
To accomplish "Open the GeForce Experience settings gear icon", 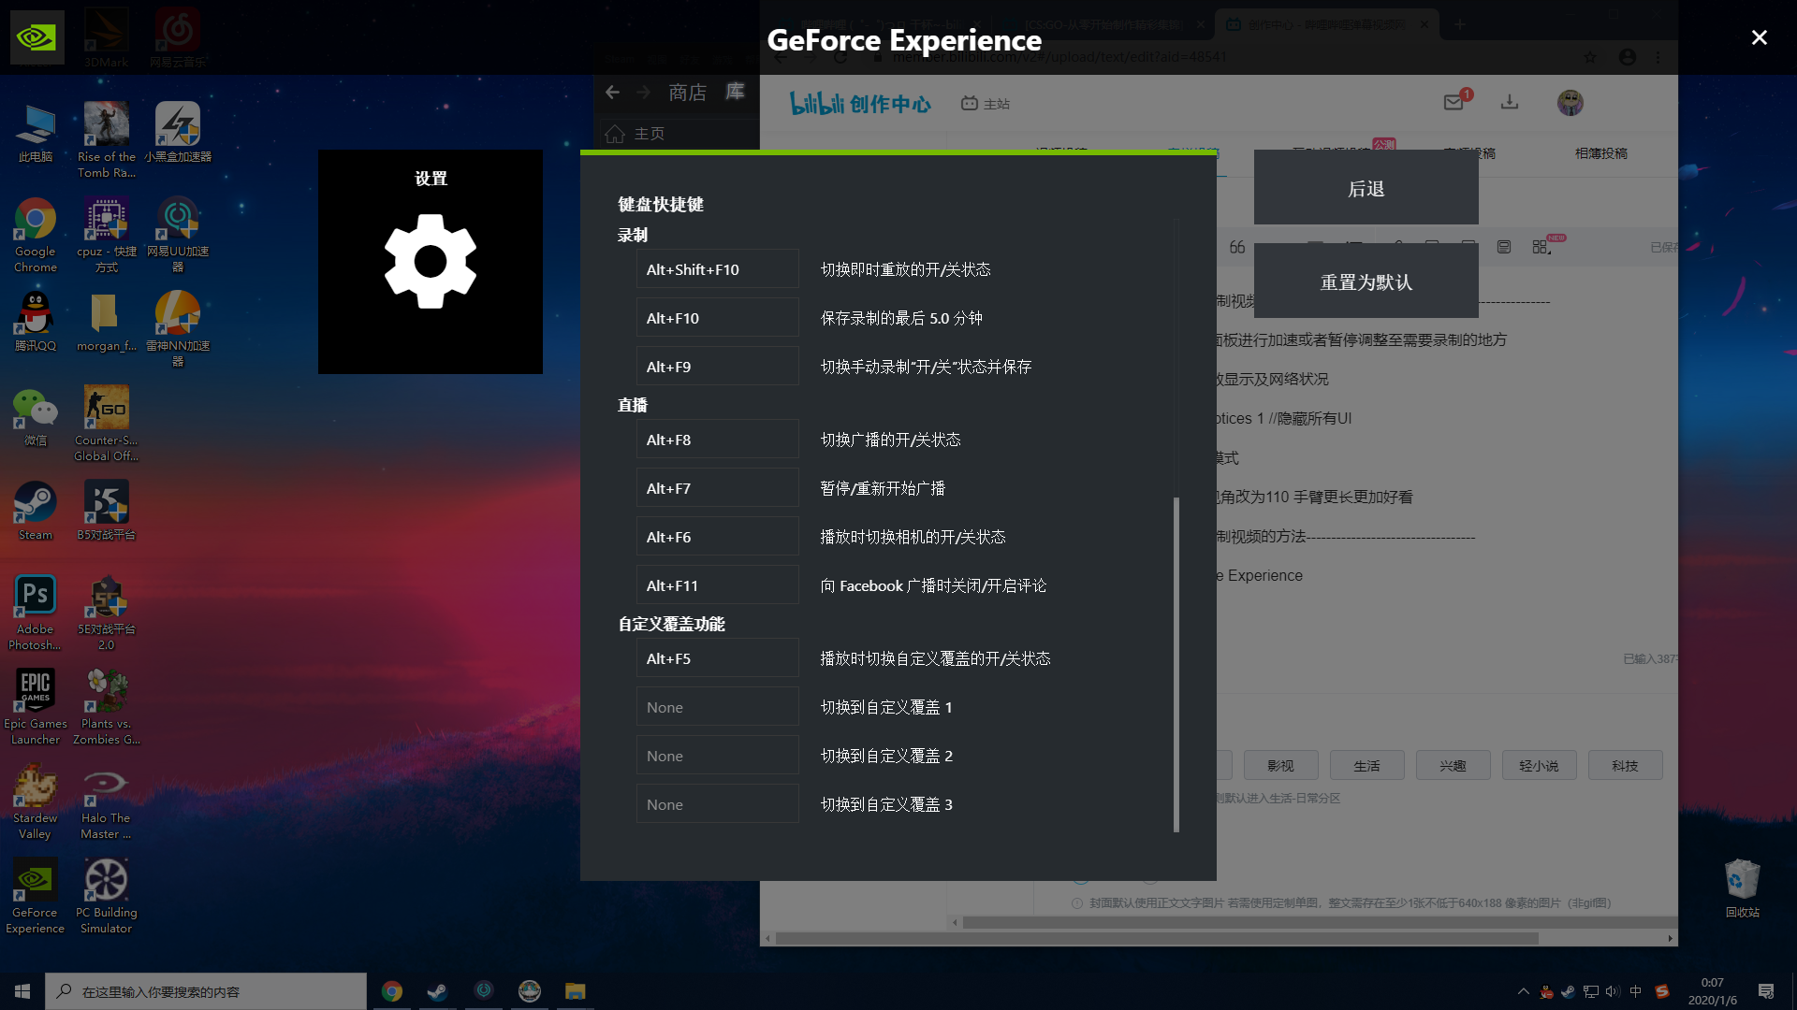I will tap(430, 261).
